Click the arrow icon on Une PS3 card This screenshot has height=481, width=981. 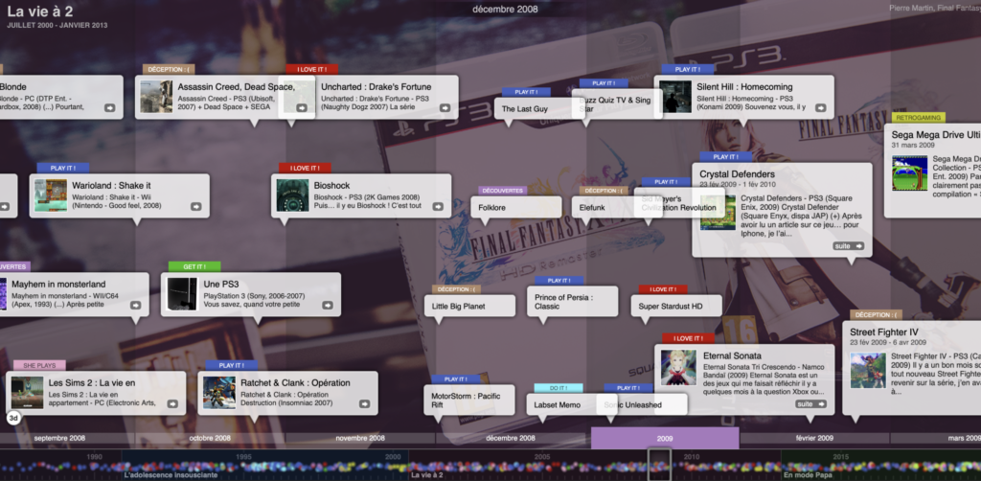pyautogui.click(x=329, y=306)
